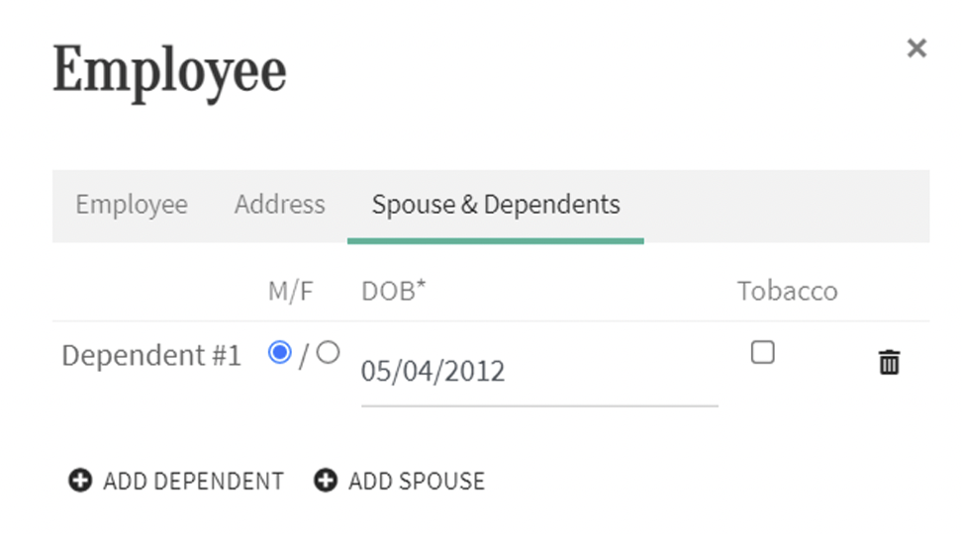Click the slash between the gender radio buttons
The image size is (962, 534).
[304, 356]
